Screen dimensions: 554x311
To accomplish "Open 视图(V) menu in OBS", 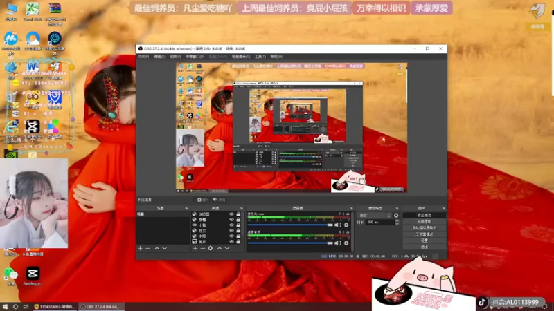I will [175, 57].
